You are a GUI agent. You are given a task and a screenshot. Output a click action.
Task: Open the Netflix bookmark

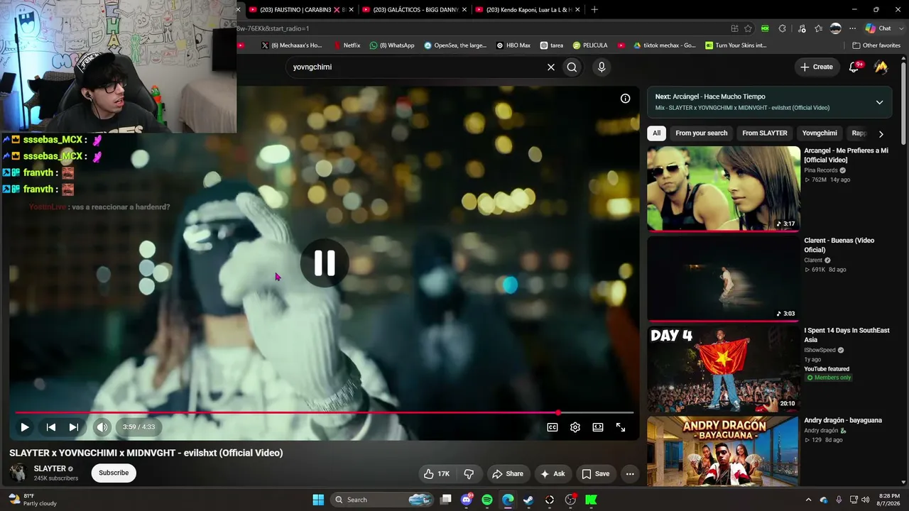[347, 45]
